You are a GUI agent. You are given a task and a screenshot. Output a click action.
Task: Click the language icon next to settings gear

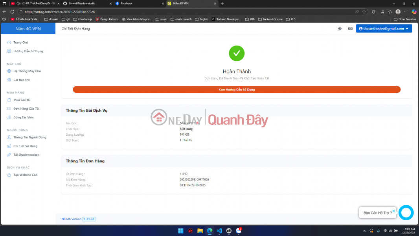(x=350, y=28)
